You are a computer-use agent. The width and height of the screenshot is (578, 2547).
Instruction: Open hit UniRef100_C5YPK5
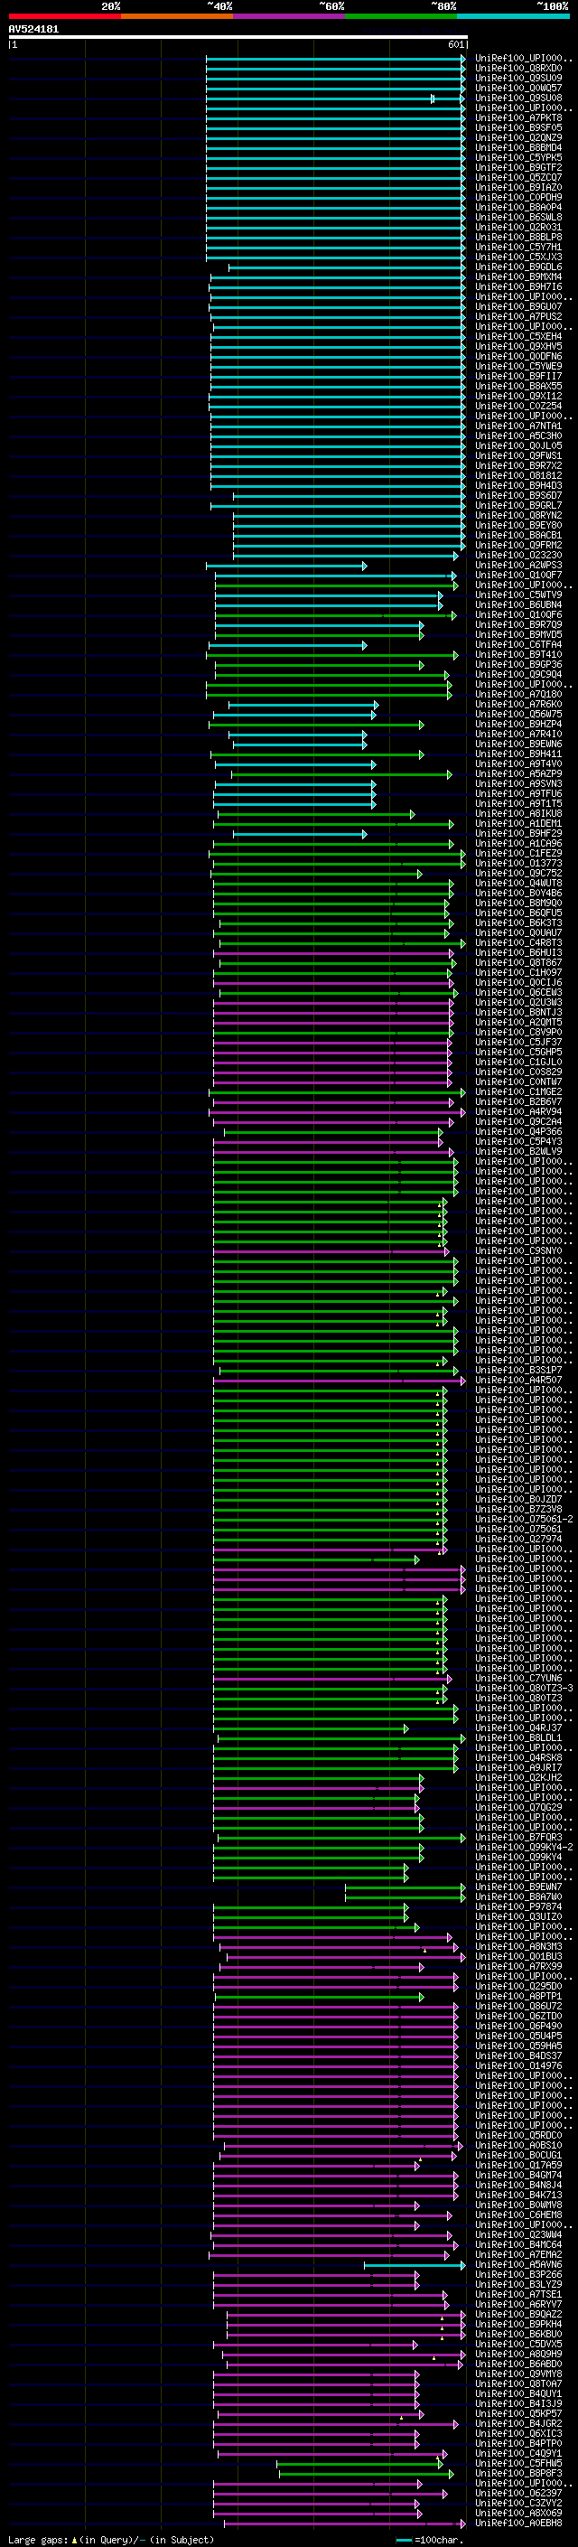[518, 157]
